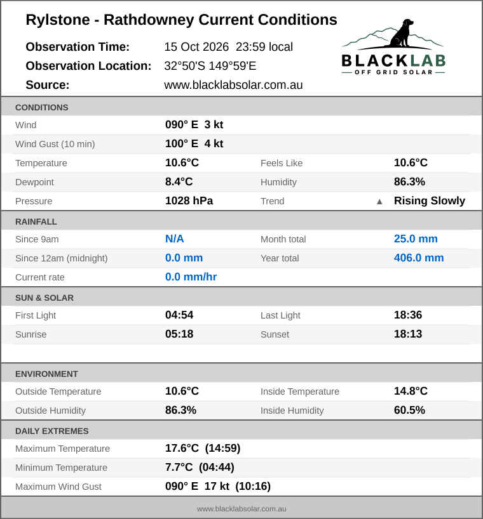Click the pressure trend up-triangle icon
The image size is (483, 519).
coord(379,202)
